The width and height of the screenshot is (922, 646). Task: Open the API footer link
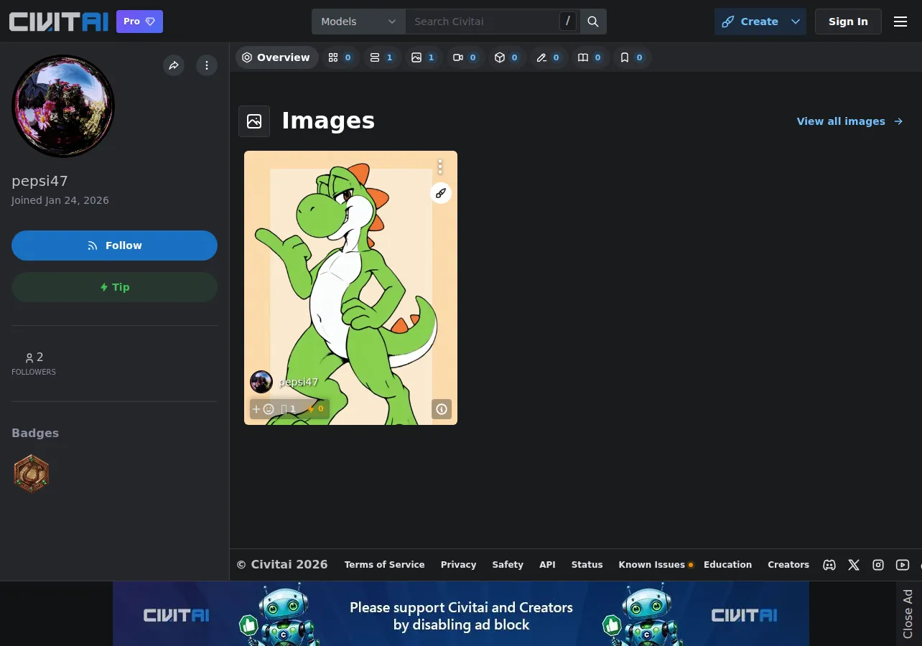[x=547, y=565]
